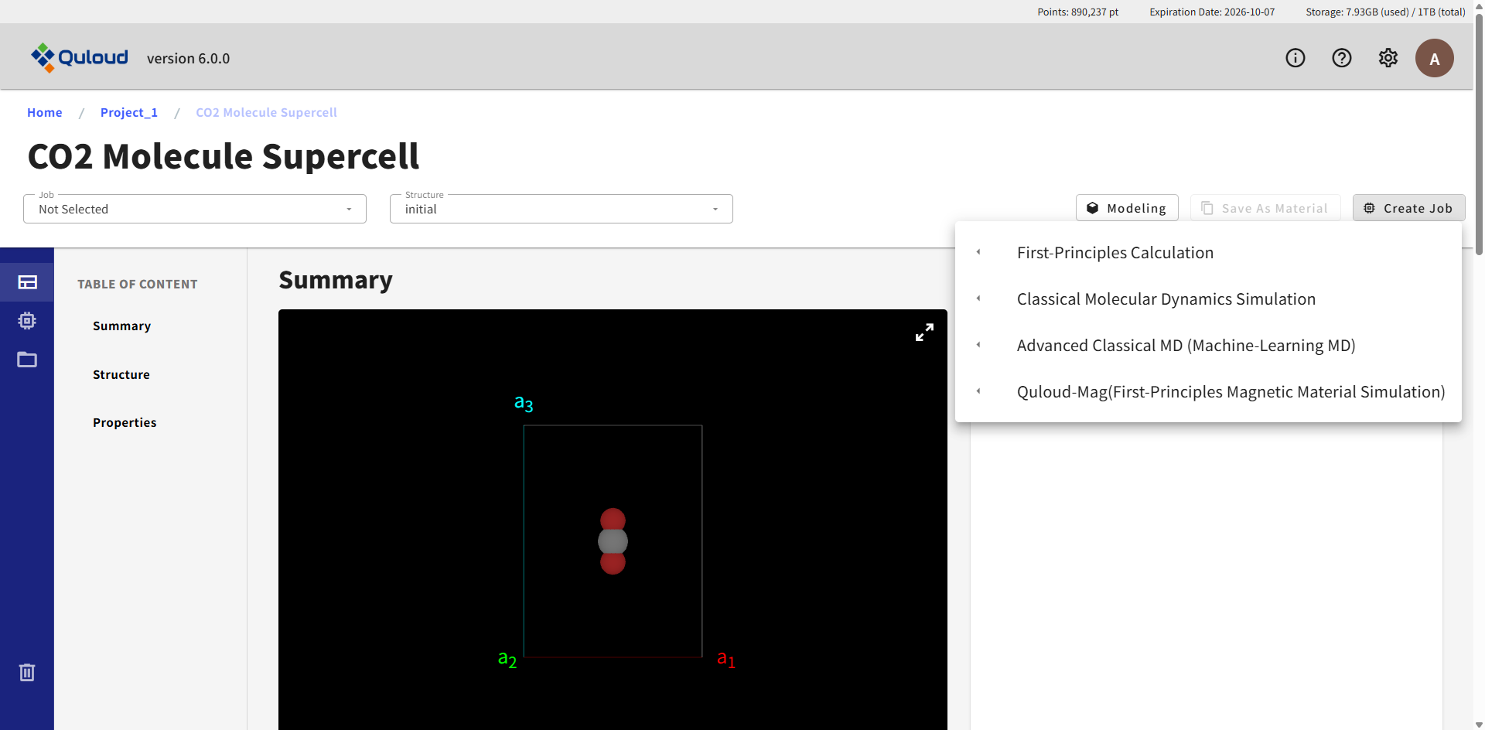This screenshot has height=730, width=1485.
Task: Expand First-Principles Calculation submenu arrow
Action: point(978,252)
